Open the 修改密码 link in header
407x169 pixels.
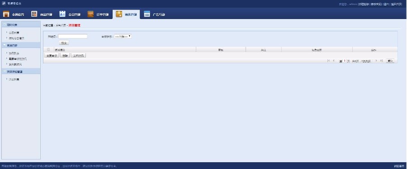[376, 4]
